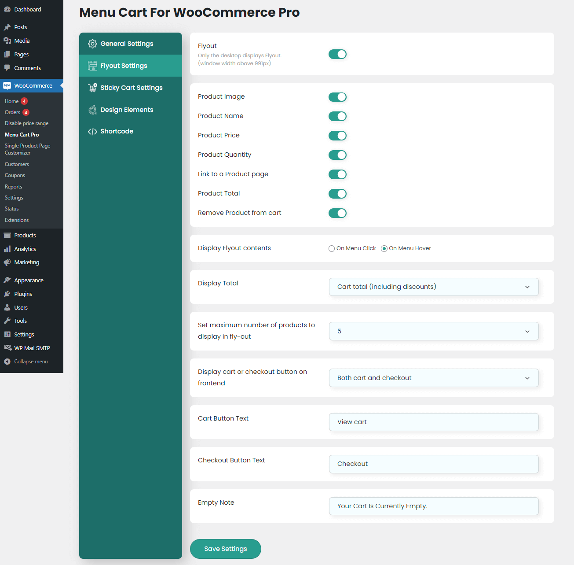Open the WooCommerce Reports page
This screenshot has height=565, width=574.
point(14,187)
